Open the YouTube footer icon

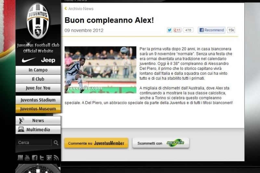pos(27,158)
